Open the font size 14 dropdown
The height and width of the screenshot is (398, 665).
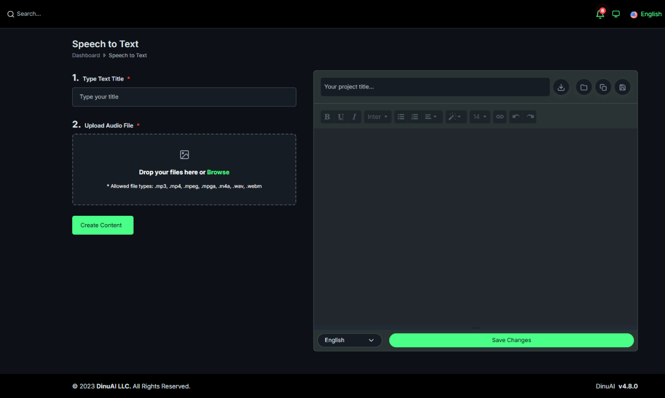click(x=479, y=116)
